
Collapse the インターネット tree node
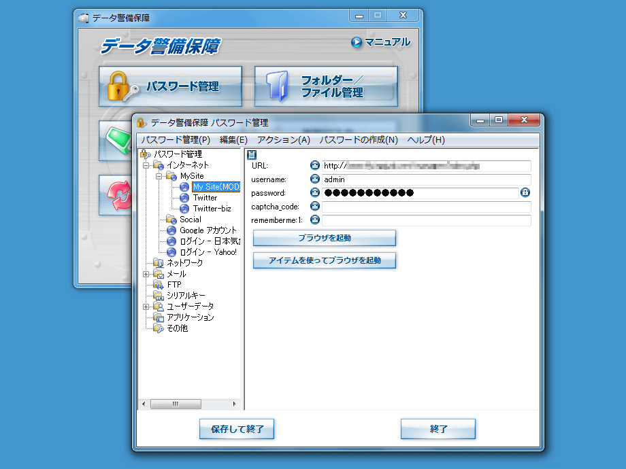[146, 165]
